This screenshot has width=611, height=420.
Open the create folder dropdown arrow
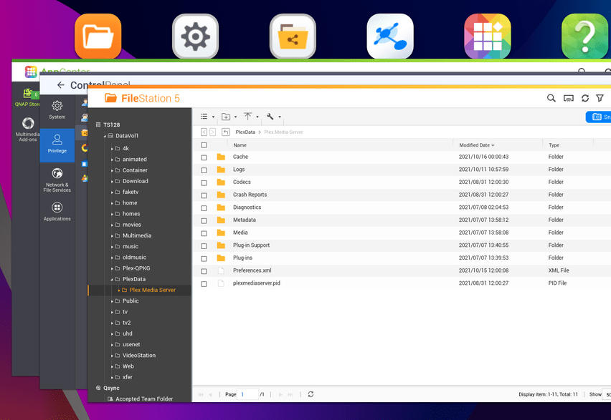point(235,117)
